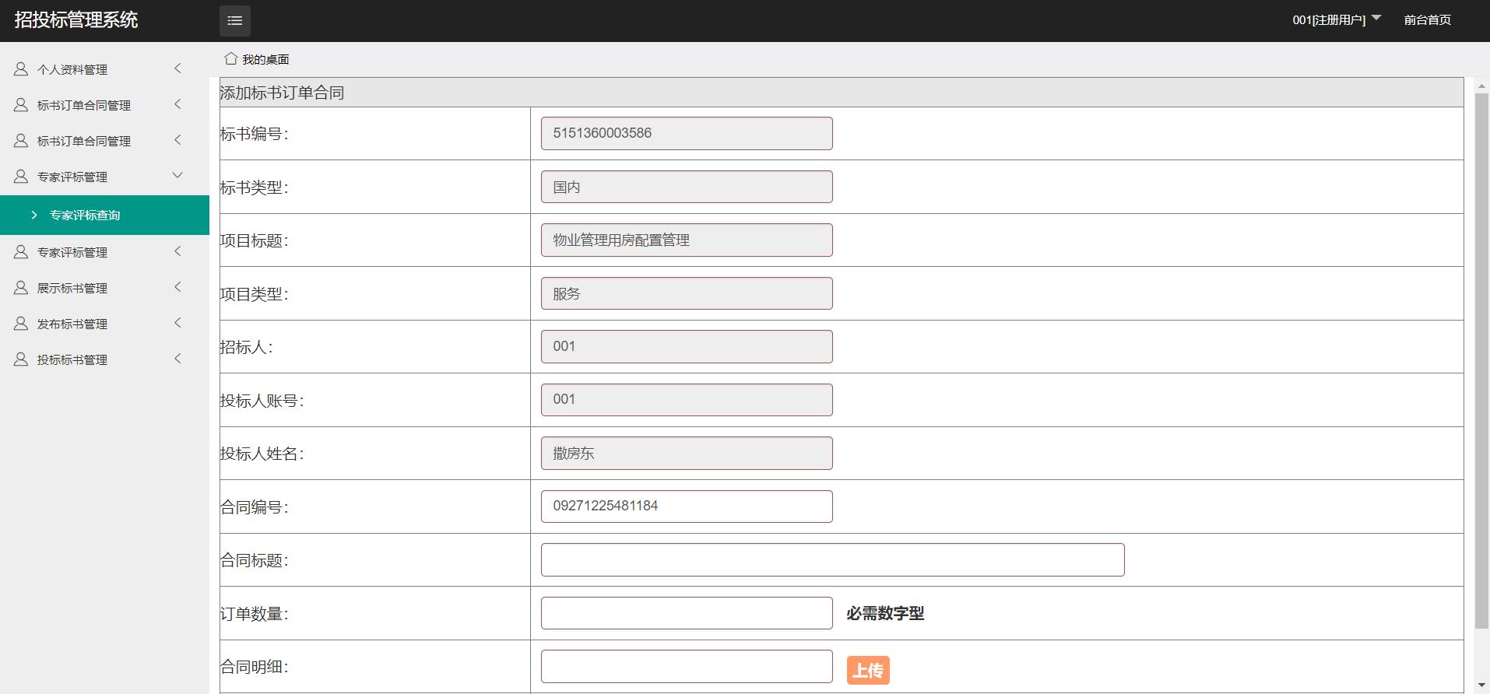Collapse the expanded 专家评标管理 chevron

[x=177, y=176]
